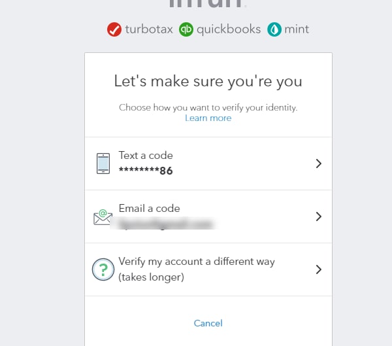Click the mint wordmark text

[297, 29]
